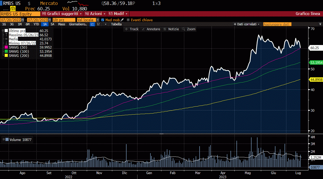Image resolution: width=323 pixels, height=179 pixels.
Task: Click the Notizie news icon
Action: [x=165, y=29]
